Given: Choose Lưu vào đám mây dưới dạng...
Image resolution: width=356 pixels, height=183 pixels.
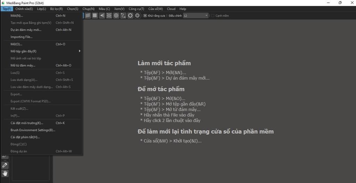Looking at the screenshot, I should pos(42,87).
